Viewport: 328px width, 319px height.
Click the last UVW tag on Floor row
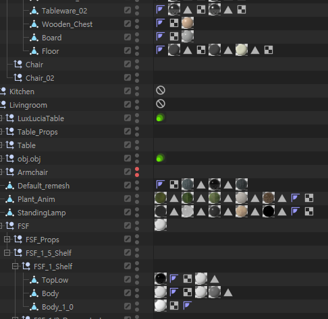click(x=269, y=50)
